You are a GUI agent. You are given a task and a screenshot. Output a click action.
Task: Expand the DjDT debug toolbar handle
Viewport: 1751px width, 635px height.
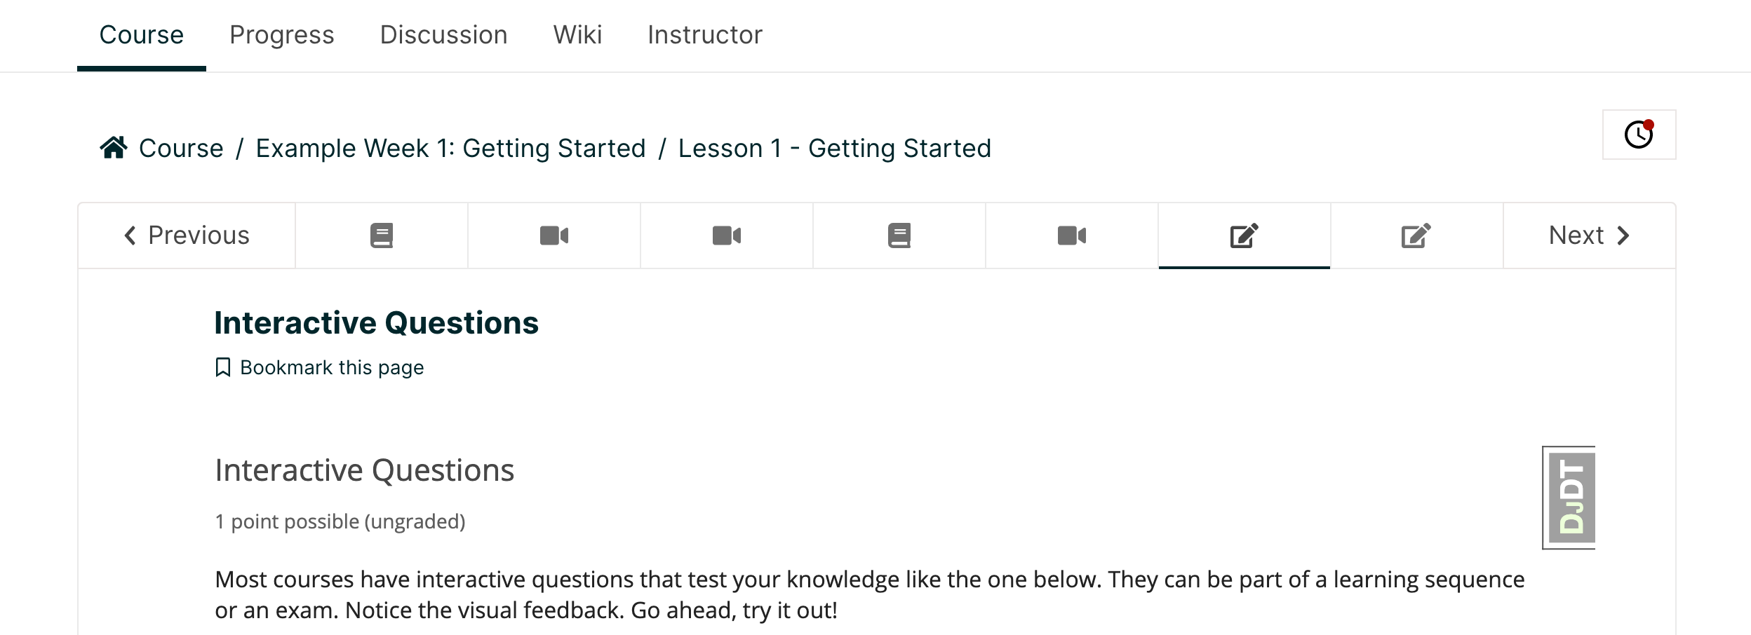1569,498
